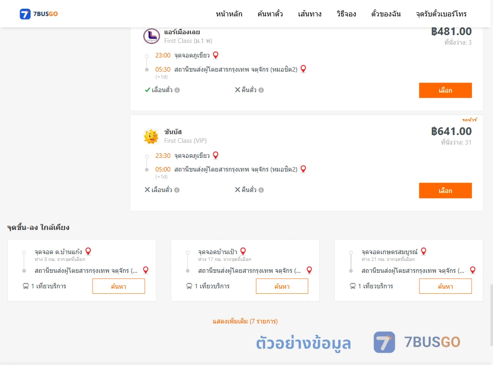Open ตั๋วของฉัน in the header
The width and height of the screenshot is (493, 365).
coord(386,14)
